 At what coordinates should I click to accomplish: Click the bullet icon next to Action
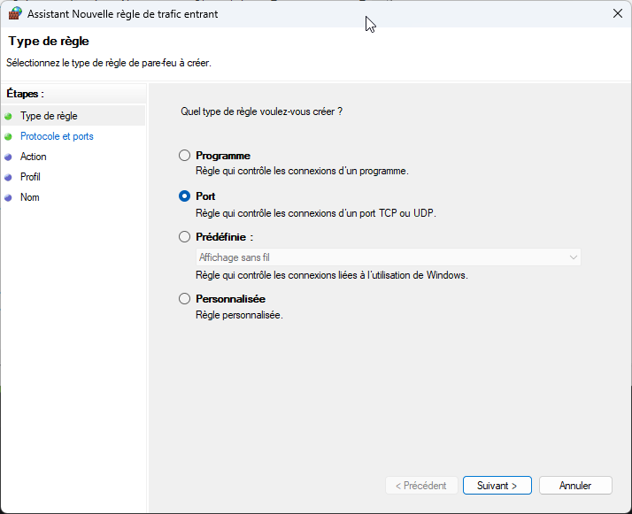(x=8, y=157)
